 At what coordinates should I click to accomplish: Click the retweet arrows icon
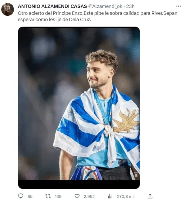tap(48, 196)
